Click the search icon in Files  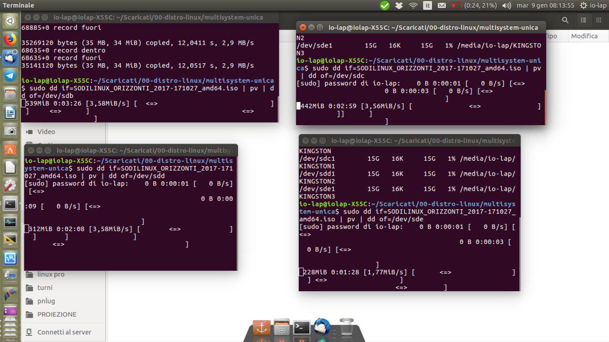click(565, 20)
